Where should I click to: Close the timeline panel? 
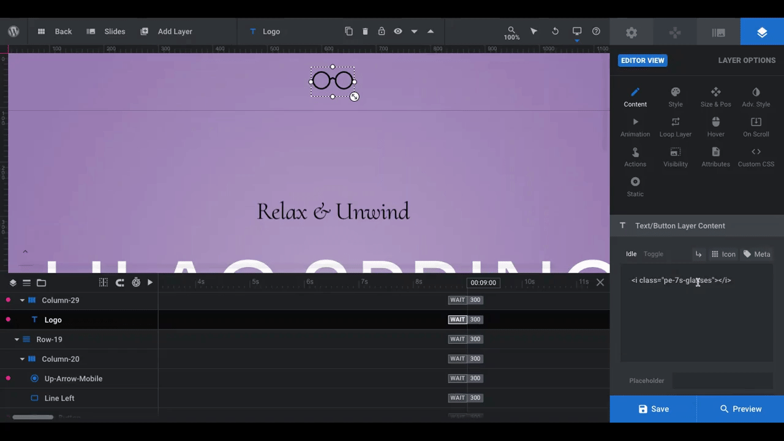[x=600, y=282]
